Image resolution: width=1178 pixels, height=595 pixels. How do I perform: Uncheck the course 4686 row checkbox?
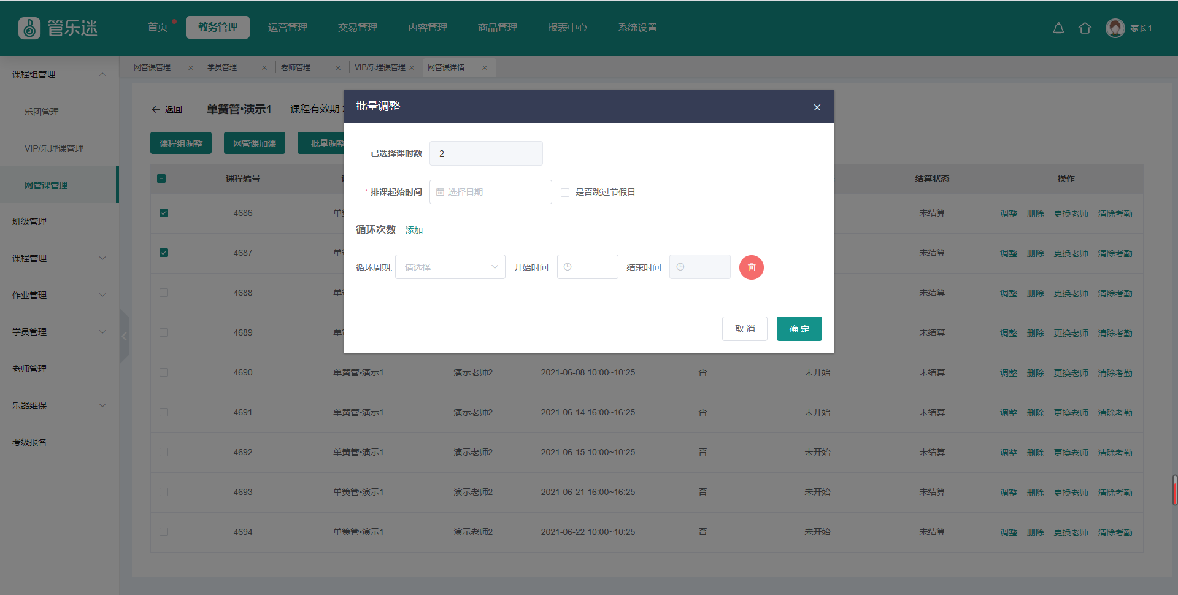[x=164, y=213]
